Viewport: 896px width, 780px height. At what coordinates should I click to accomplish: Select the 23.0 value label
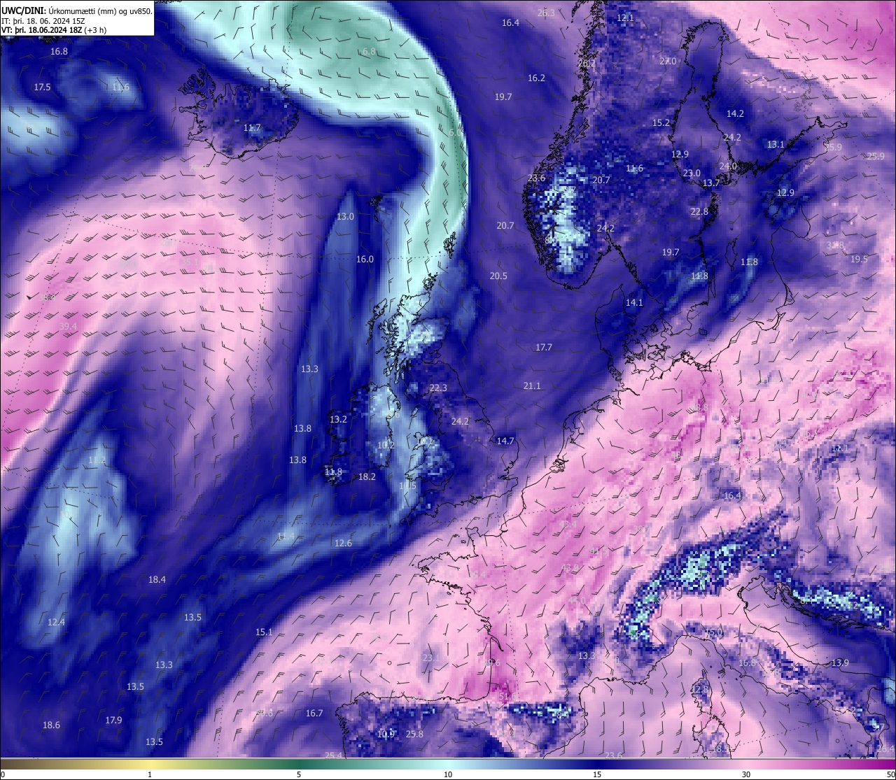click(692, 173)
